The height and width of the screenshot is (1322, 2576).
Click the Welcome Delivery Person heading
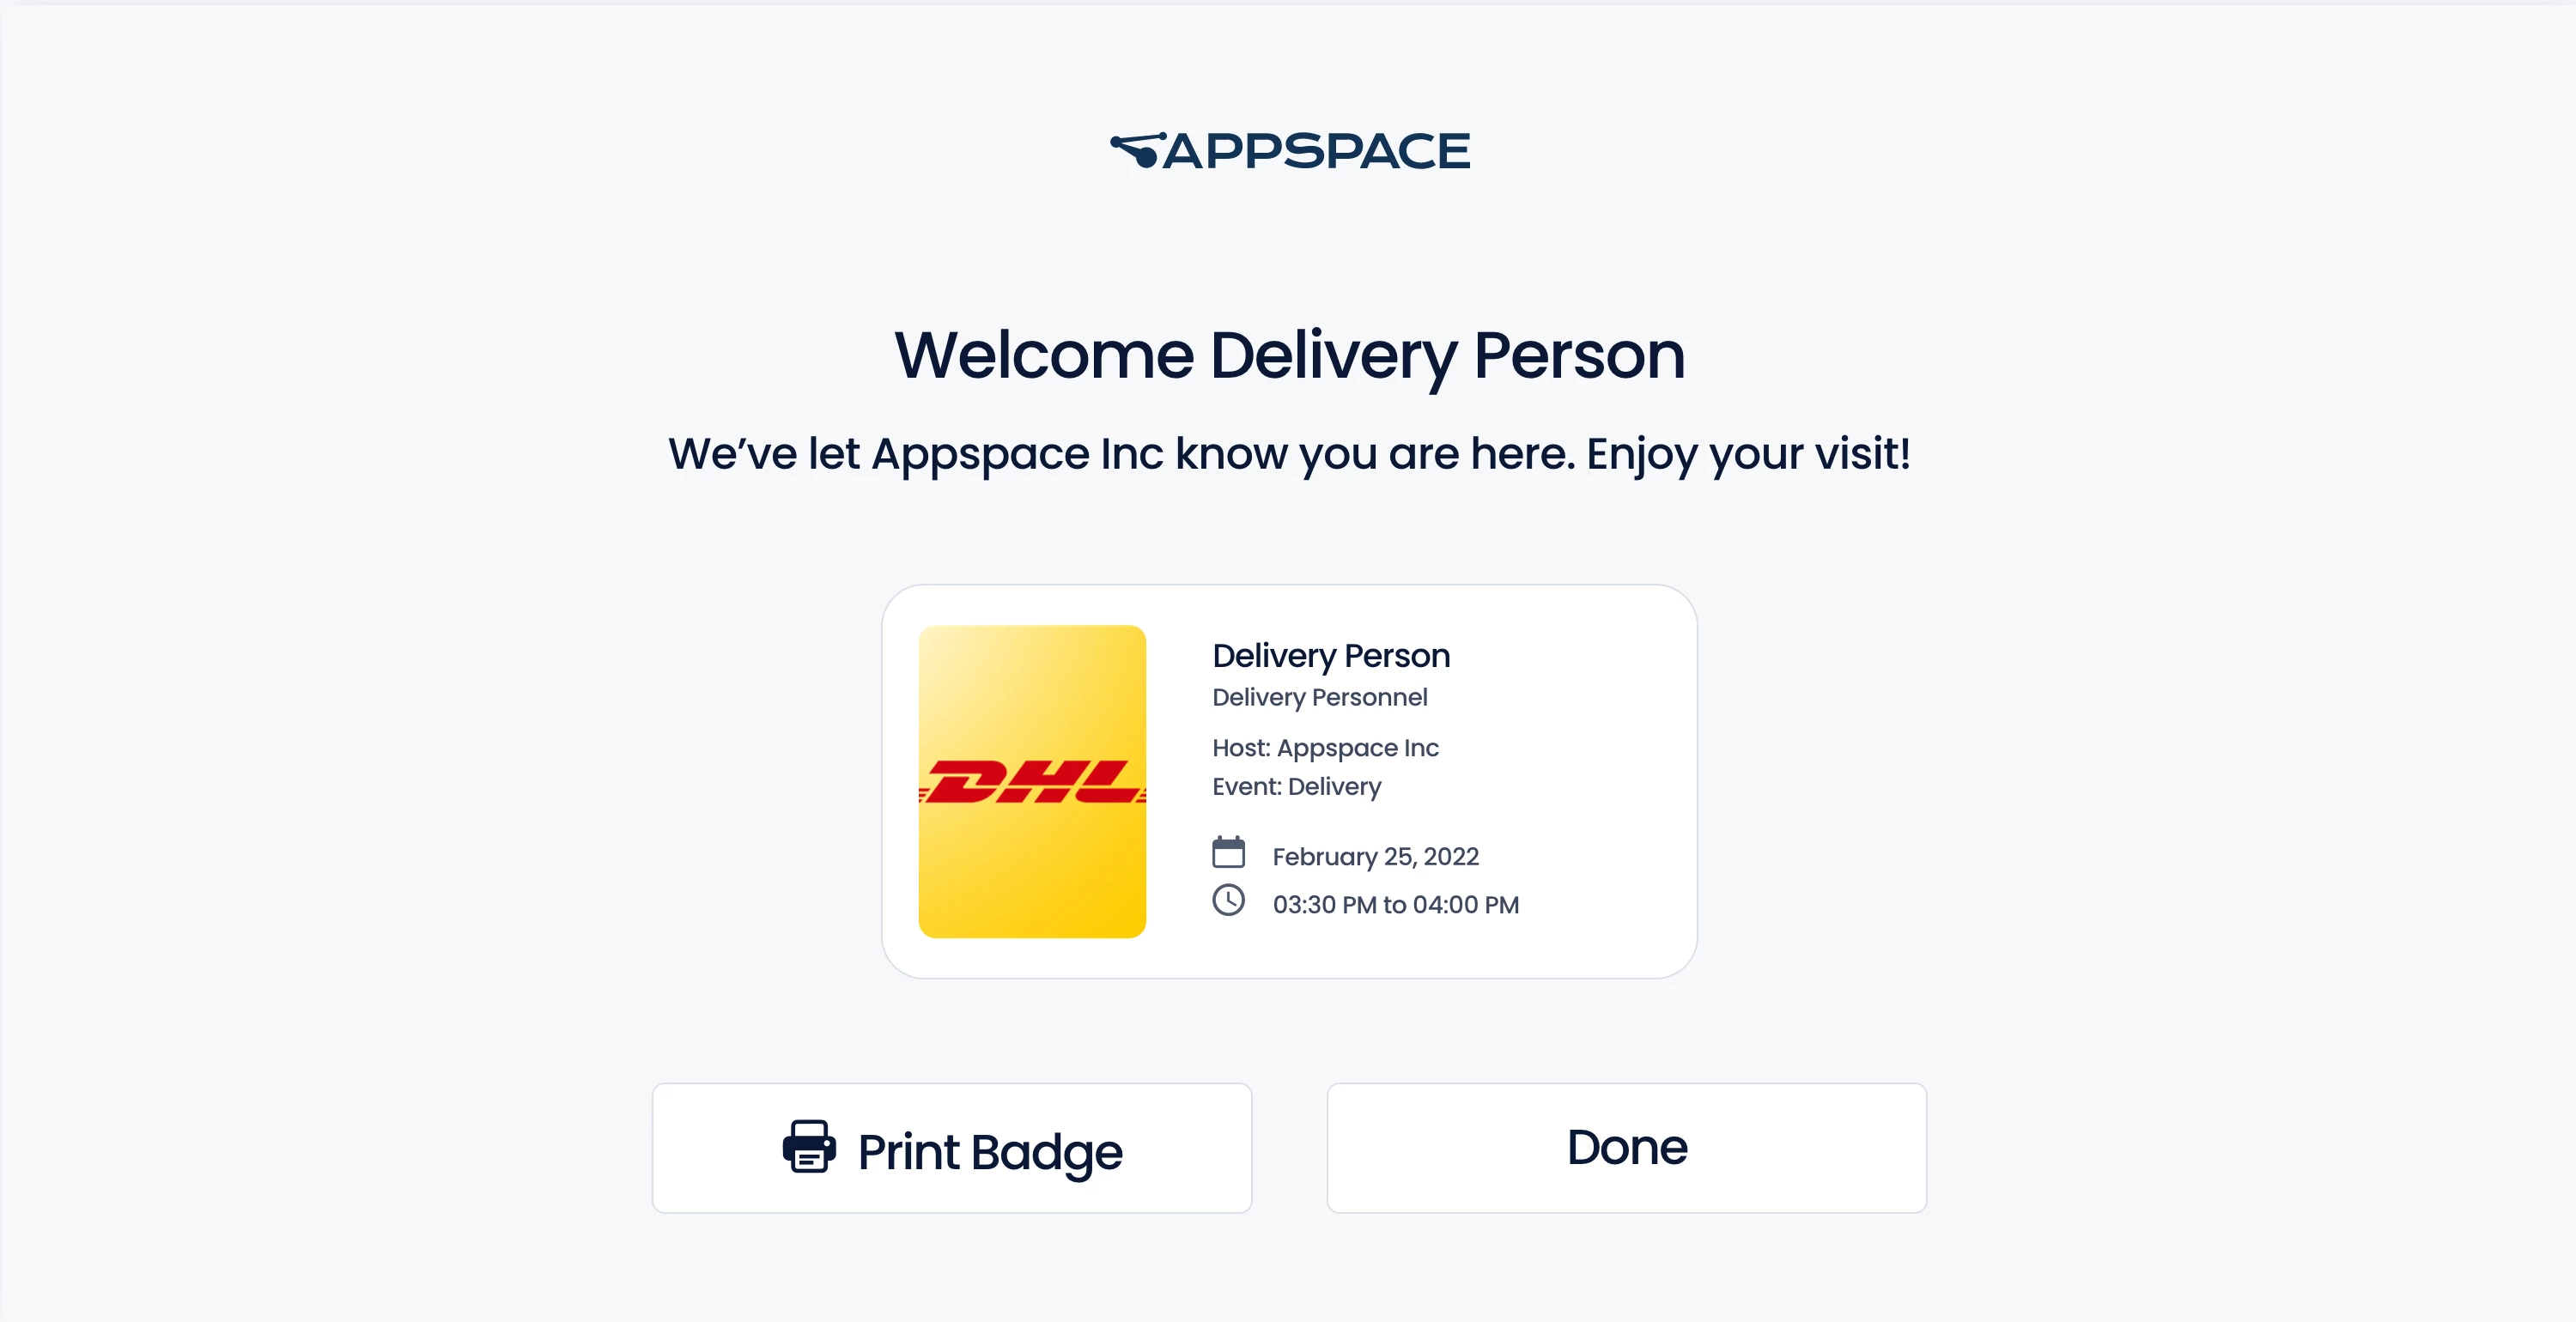[1289, 356]
